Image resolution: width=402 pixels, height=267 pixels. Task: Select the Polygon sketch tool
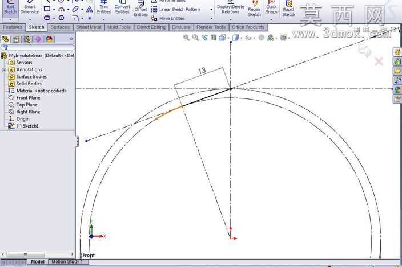(61, 18)
